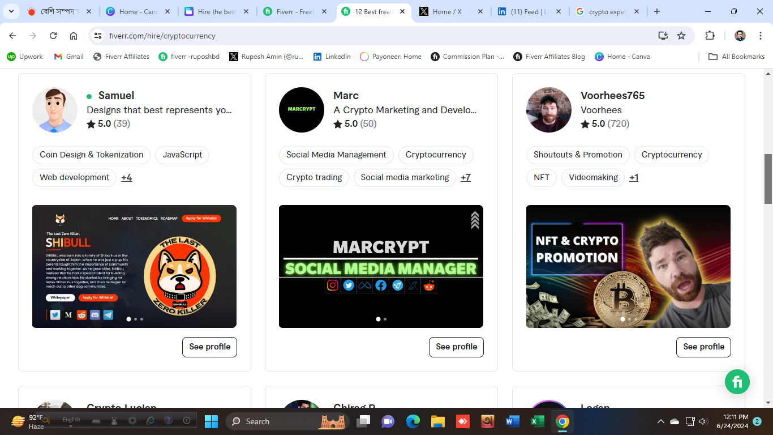Go back to the previous page
773x435 pixels.
coord(12,36)
